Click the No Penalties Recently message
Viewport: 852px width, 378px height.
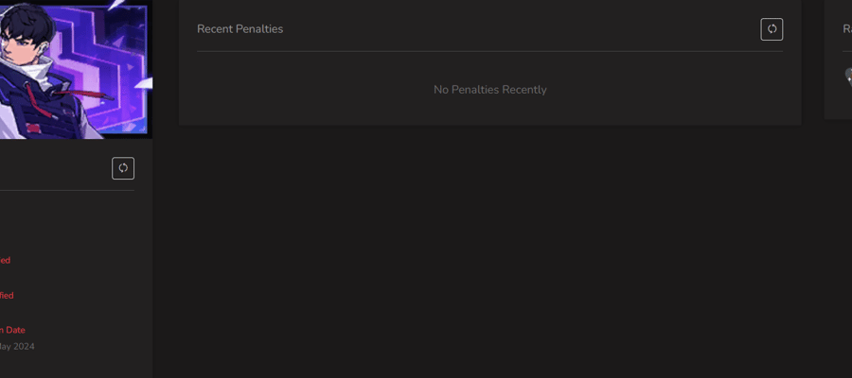point(490,90)
